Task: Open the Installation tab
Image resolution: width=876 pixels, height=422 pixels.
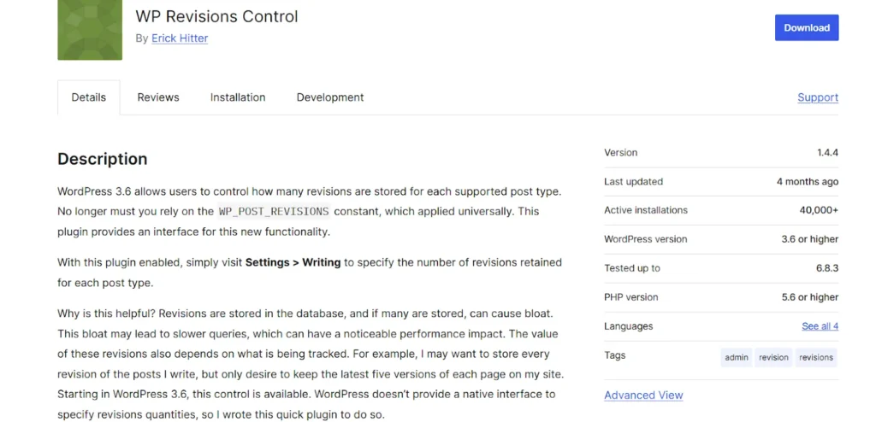Action: (x=238, y=97)
